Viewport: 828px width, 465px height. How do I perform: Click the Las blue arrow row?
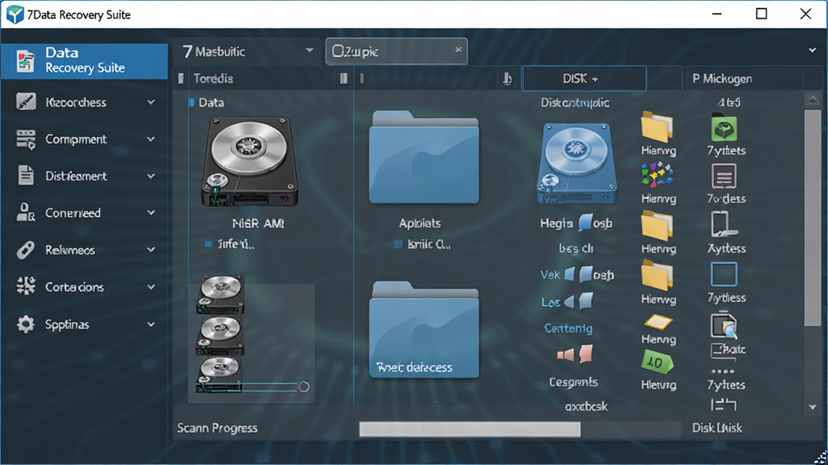567,302
